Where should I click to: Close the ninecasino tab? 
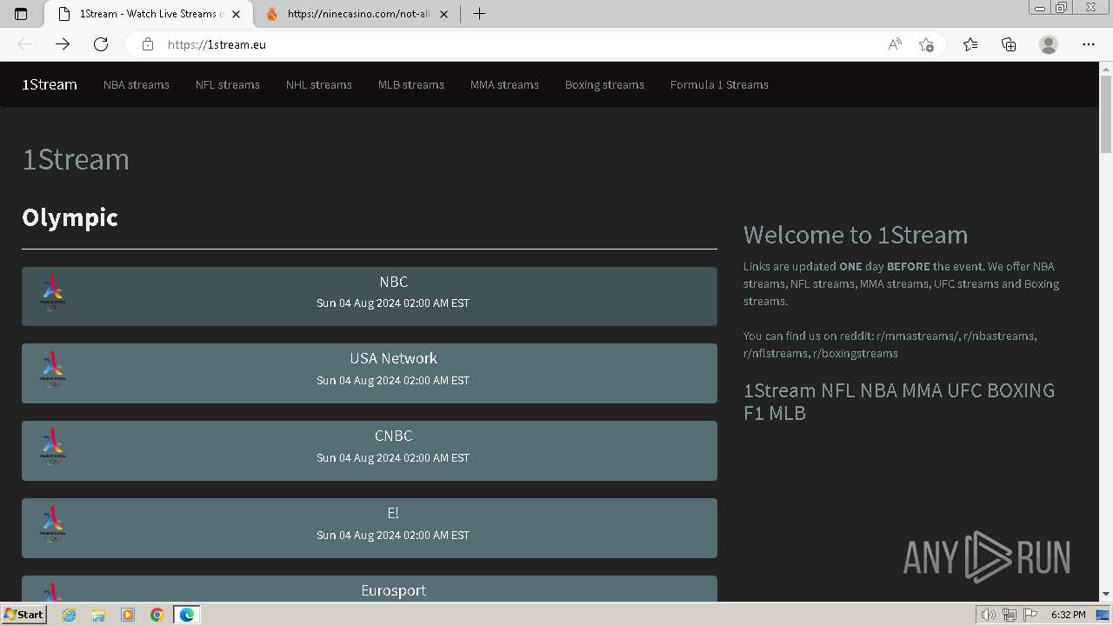point(444,14)
